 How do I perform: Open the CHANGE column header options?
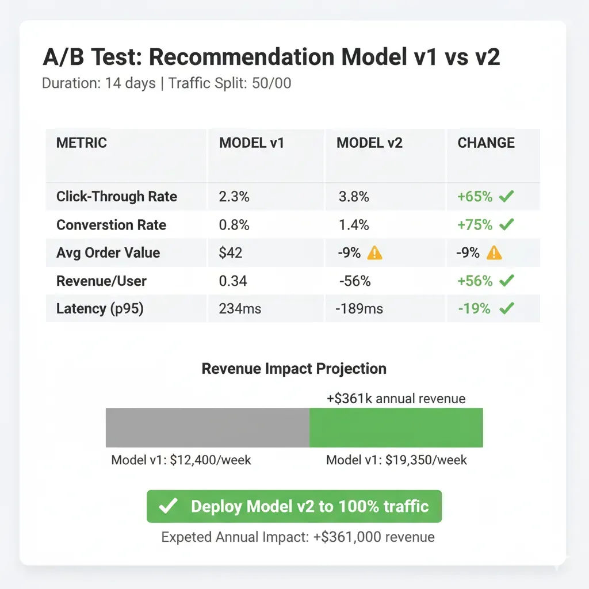pyautogui.click(x=485, y=143)
